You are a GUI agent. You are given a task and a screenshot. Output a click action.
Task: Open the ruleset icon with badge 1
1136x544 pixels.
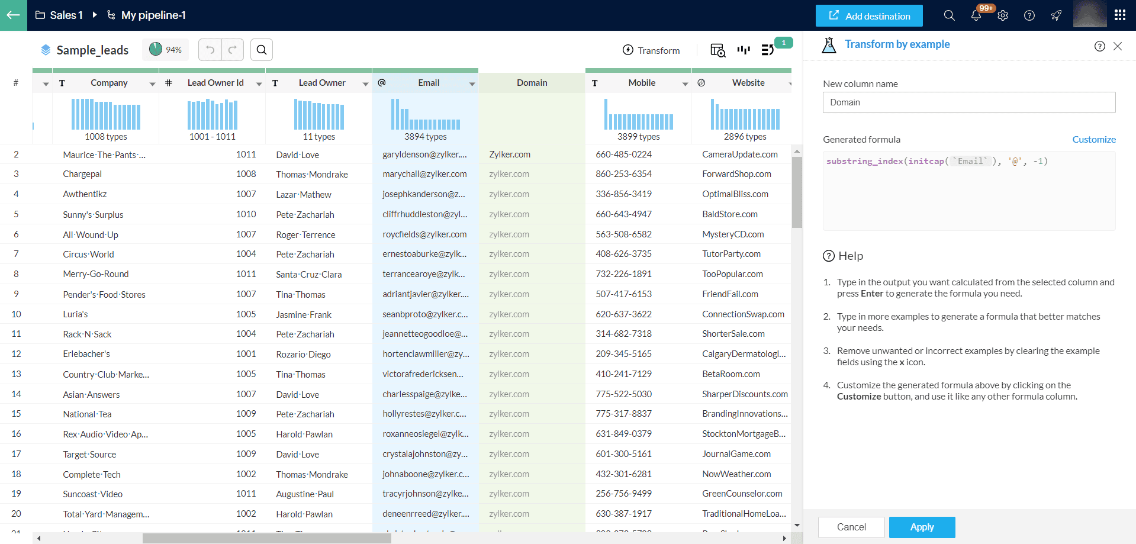(x=768, y=50)
